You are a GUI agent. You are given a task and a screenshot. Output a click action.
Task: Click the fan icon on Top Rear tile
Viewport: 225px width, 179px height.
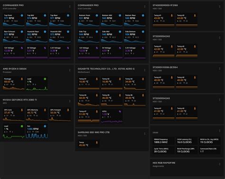[x=68, y=15]
